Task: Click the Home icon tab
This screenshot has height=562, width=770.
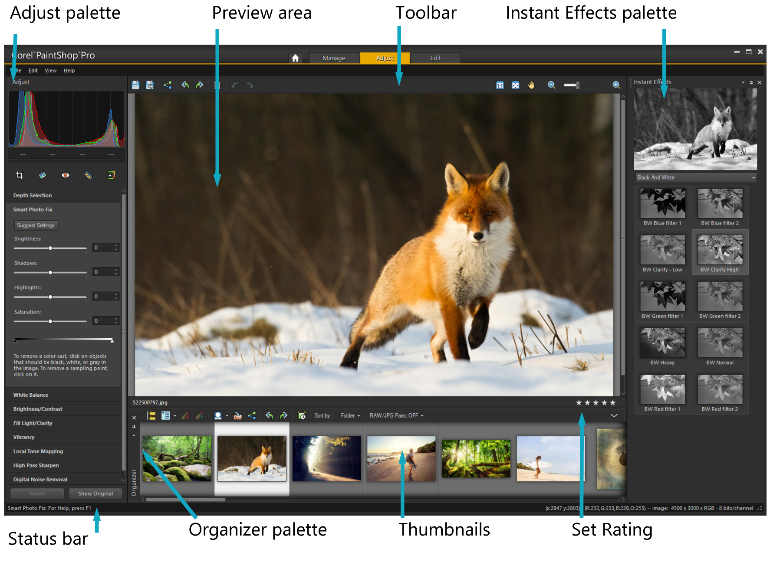Action: click(x=295, y=58)
